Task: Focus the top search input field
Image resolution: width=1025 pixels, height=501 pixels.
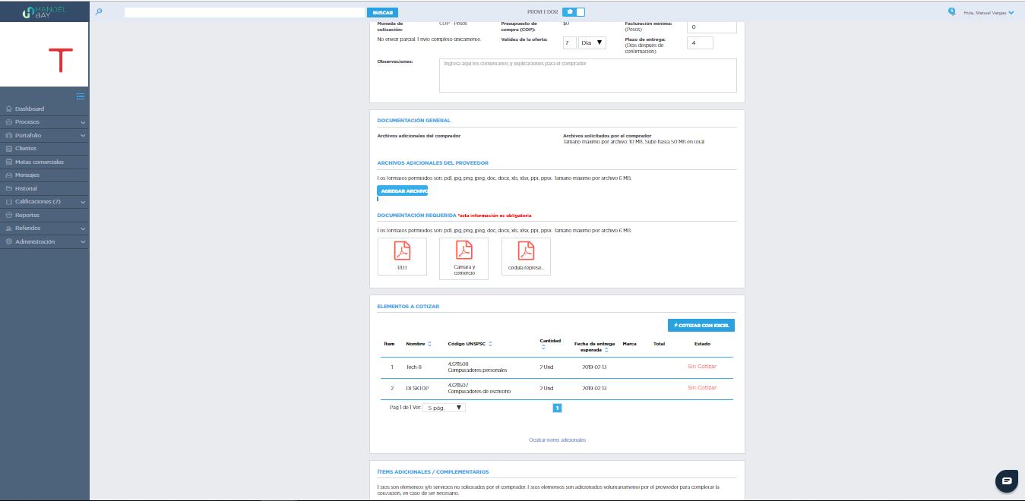Action: pos(245,12)
